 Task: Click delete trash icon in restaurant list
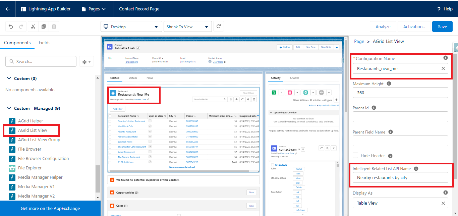point(230,99)
